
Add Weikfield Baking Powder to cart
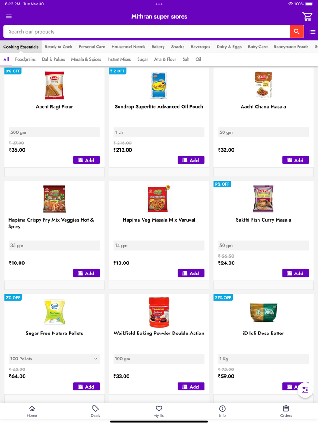191,387
